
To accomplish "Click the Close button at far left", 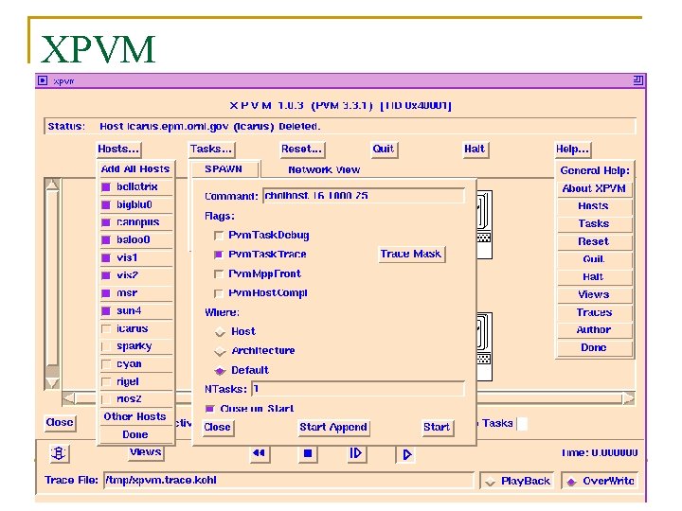I will coord(60,422).
